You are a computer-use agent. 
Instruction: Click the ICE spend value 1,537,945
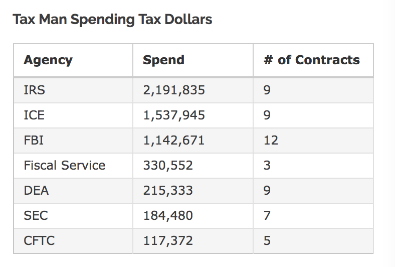point(174,115)
